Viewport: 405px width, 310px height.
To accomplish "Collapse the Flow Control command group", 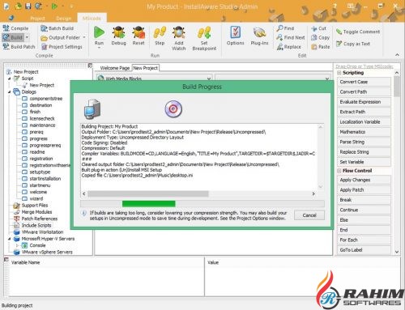I will click(x=339, y=171).
